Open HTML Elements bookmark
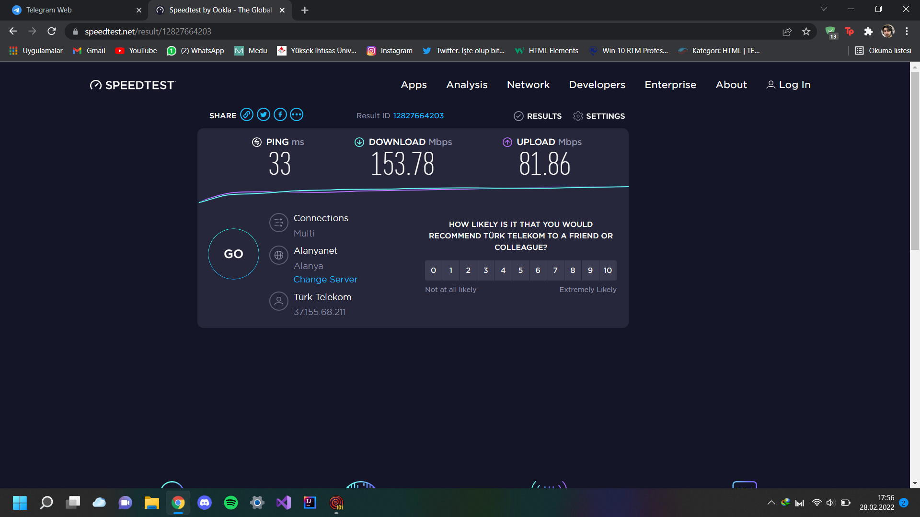 tap(547, 51)
